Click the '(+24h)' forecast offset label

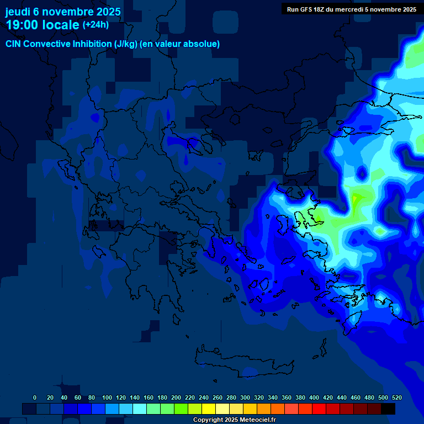click(x=96, y=25)
